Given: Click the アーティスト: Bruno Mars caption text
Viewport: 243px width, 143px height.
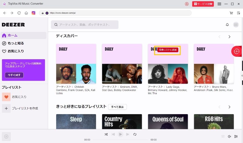Looking at the screenshot, I should point(214,88).
